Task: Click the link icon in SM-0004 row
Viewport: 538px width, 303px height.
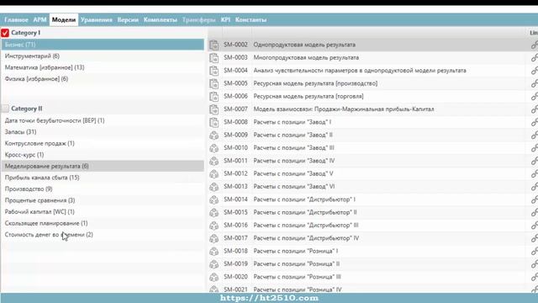Action: [x=535, y=71]
